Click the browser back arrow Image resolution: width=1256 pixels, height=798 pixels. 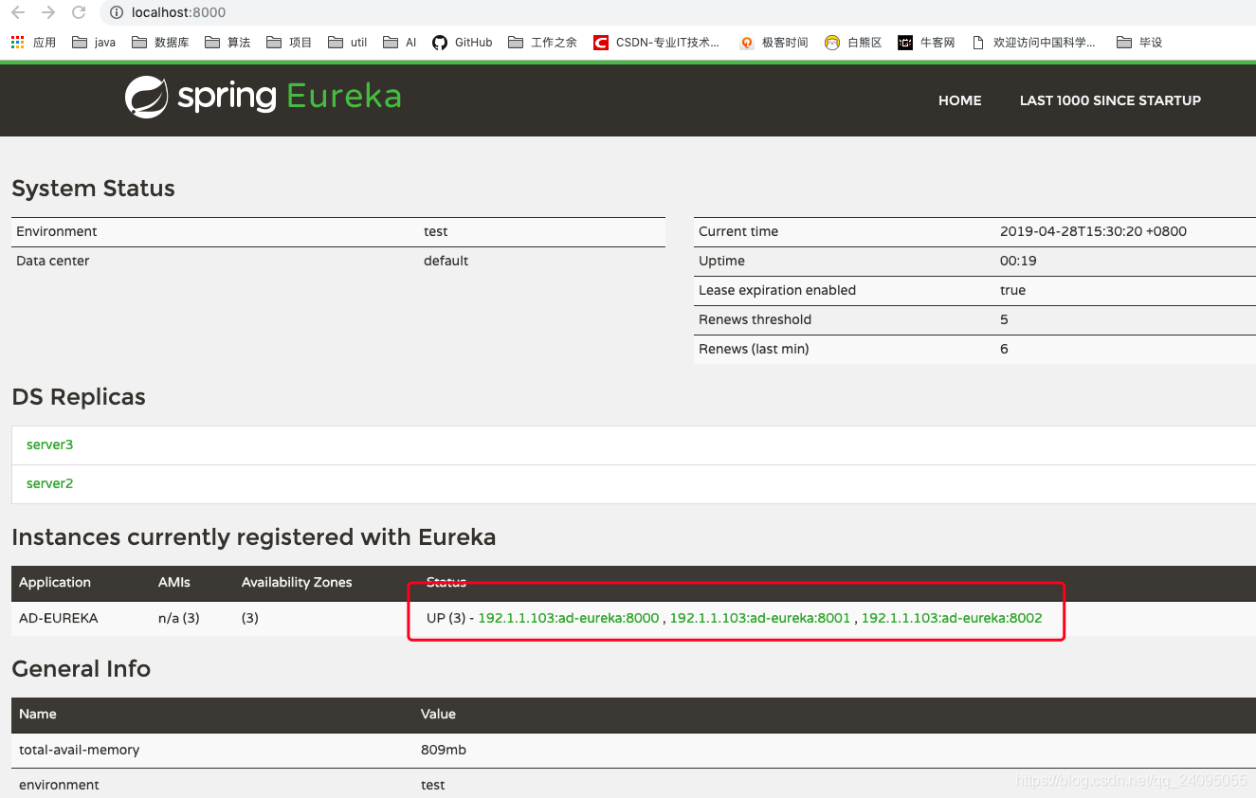click(18, 12)
